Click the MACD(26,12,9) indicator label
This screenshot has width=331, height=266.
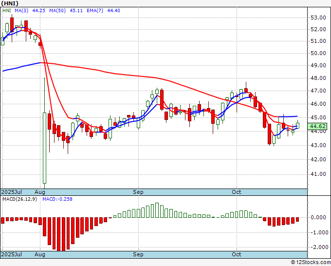(x=19, y=199)
